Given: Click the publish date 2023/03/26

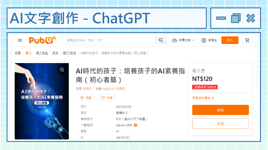Looking at the screenshot, I should 124,107.
